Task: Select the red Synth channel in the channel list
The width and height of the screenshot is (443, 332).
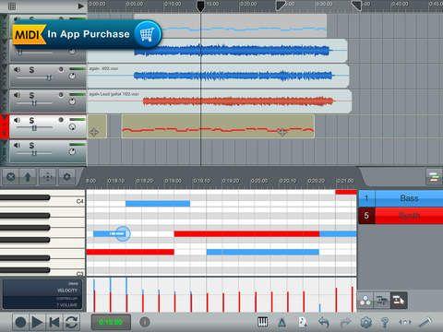Action: point(401,216)
